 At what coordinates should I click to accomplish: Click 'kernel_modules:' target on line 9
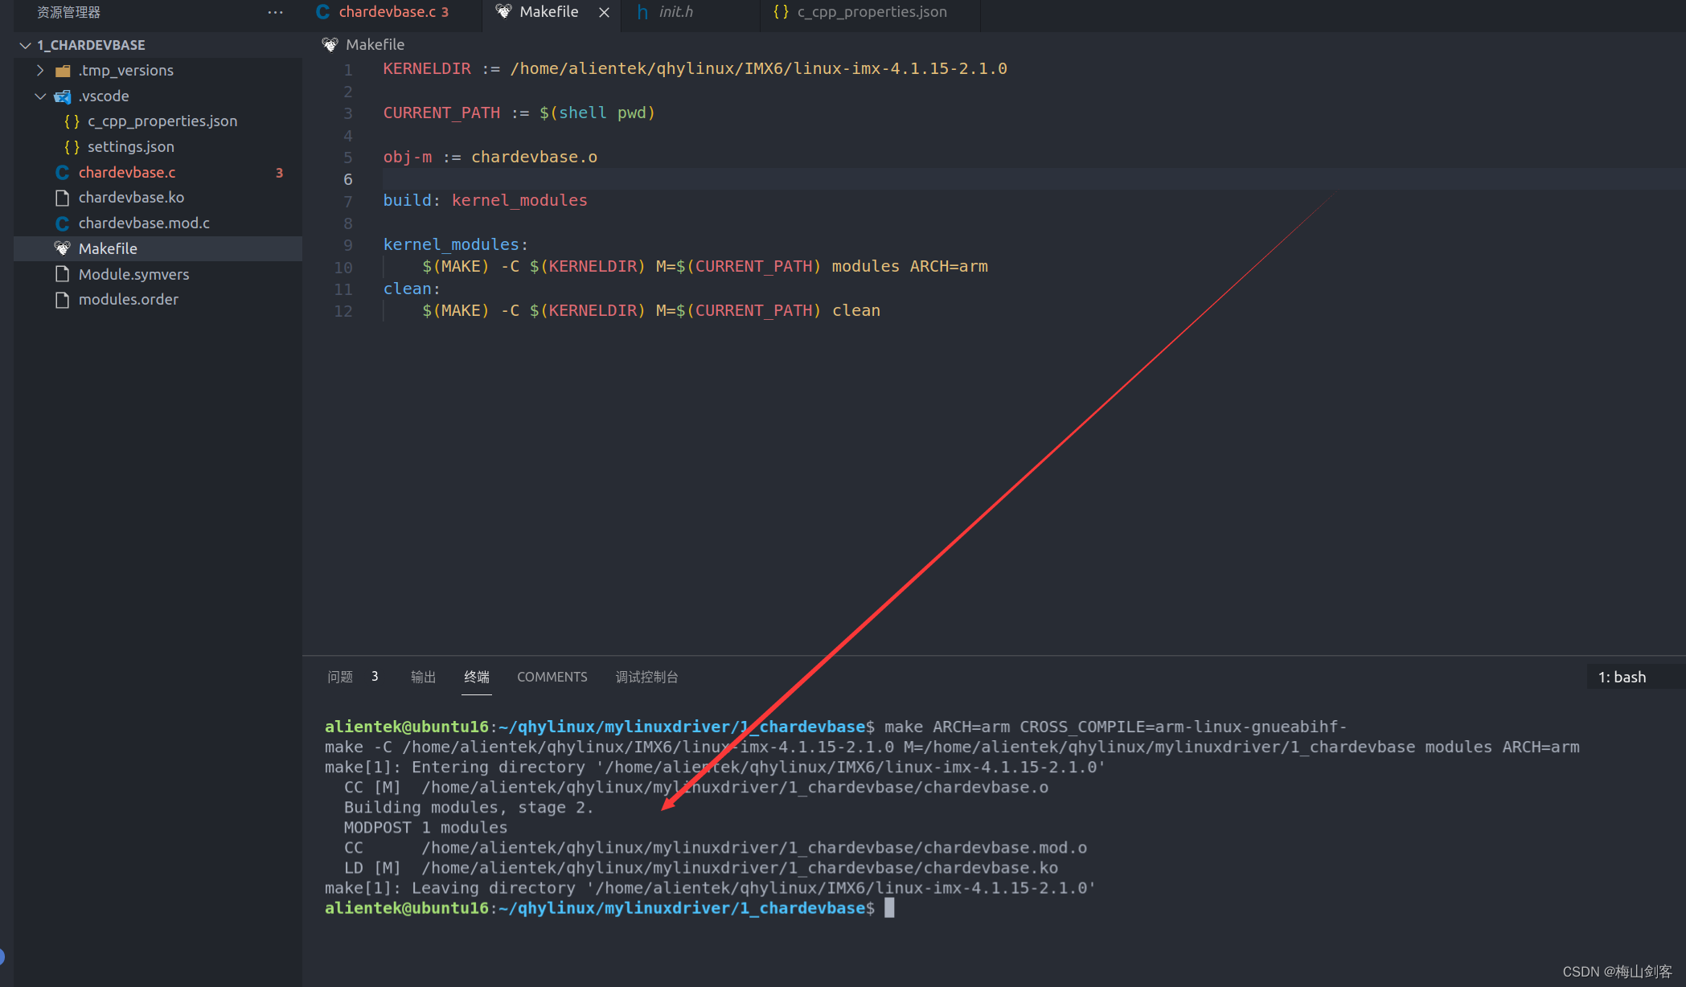pos(455,244)
